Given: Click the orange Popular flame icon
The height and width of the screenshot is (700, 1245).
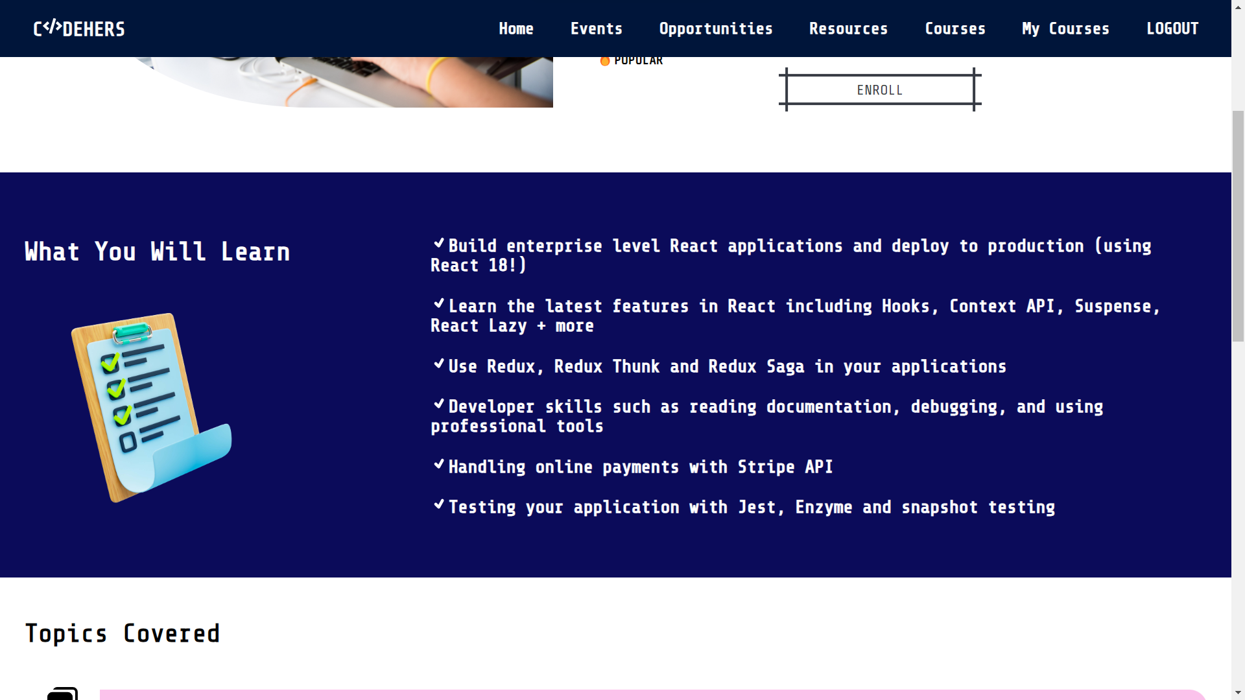Looking at the screenshot, I should tap(604, 61).
